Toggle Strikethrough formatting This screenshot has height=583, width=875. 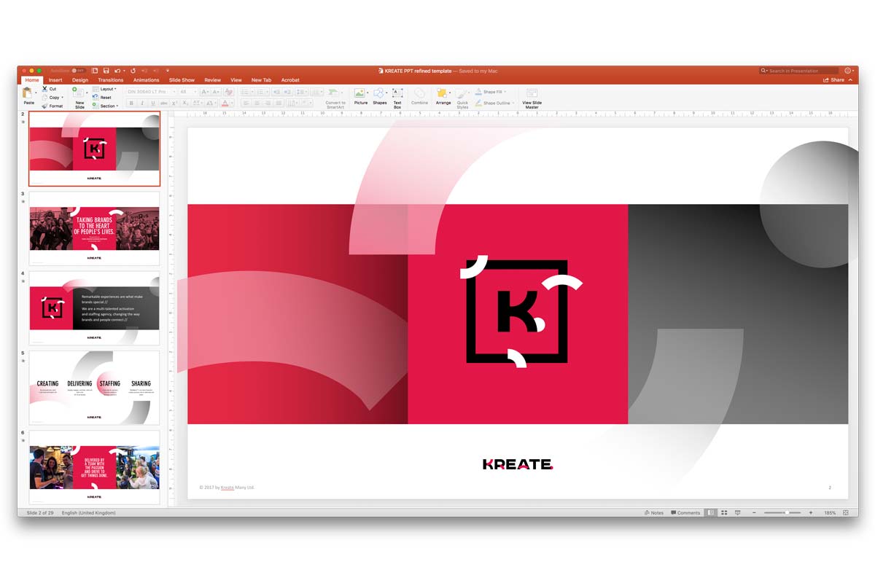click(x=163, y=103)
